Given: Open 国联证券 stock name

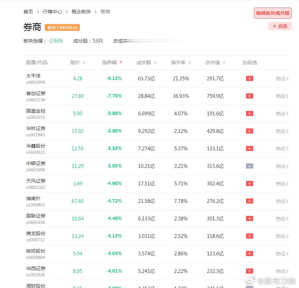Looking at the screenshot, I should pos(36,216).
